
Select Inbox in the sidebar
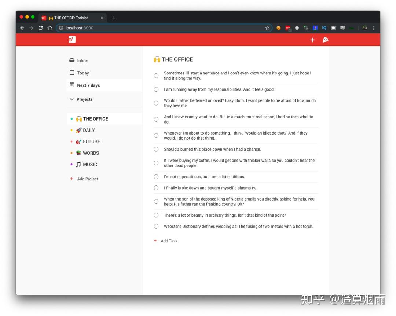(82, 60)
